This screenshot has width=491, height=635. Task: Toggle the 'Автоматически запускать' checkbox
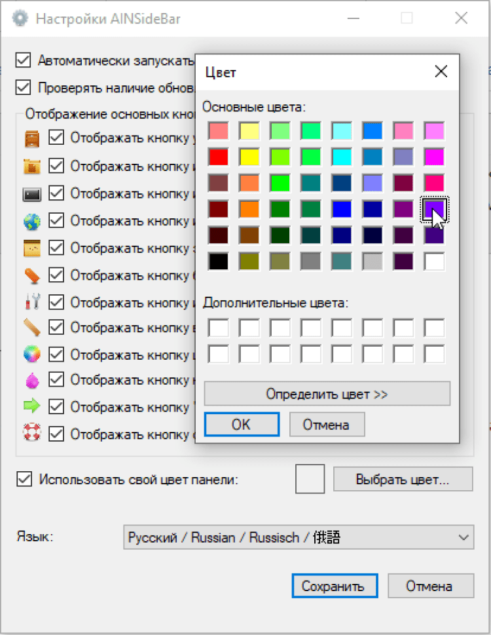[23, 60]
